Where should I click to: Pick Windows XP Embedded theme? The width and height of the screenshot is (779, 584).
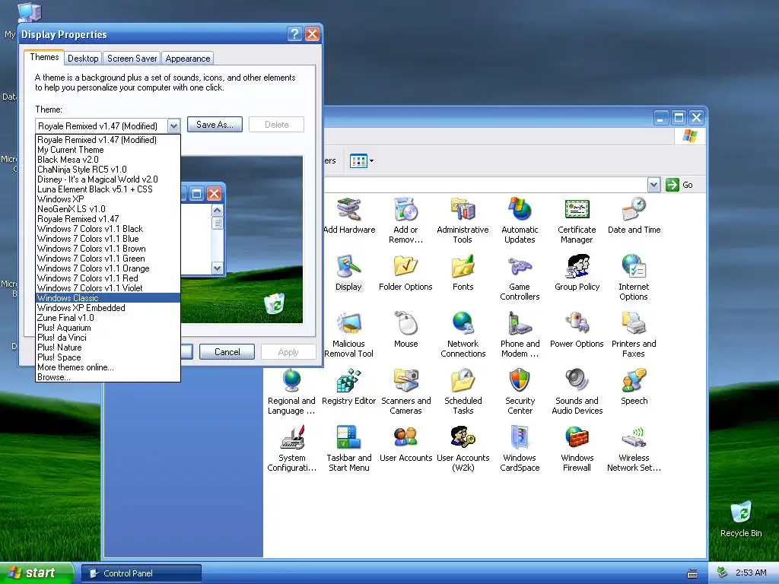(108, 308)
